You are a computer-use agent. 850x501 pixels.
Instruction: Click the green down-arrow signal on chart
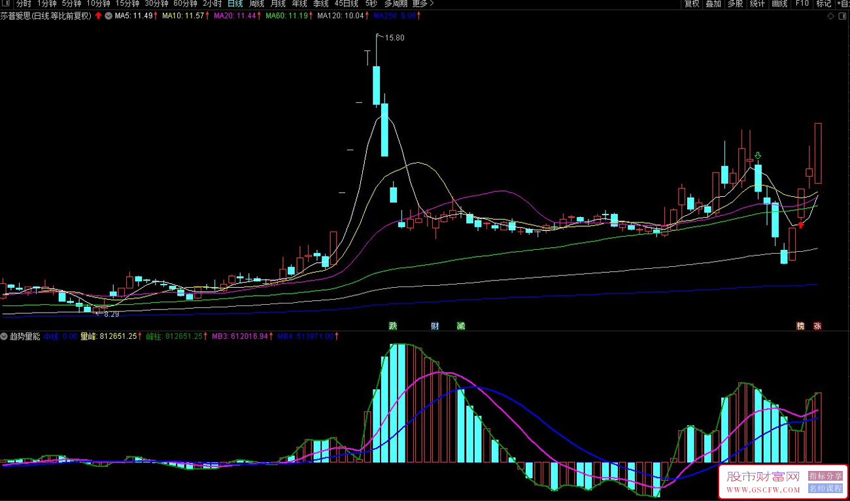coord(758,156)
